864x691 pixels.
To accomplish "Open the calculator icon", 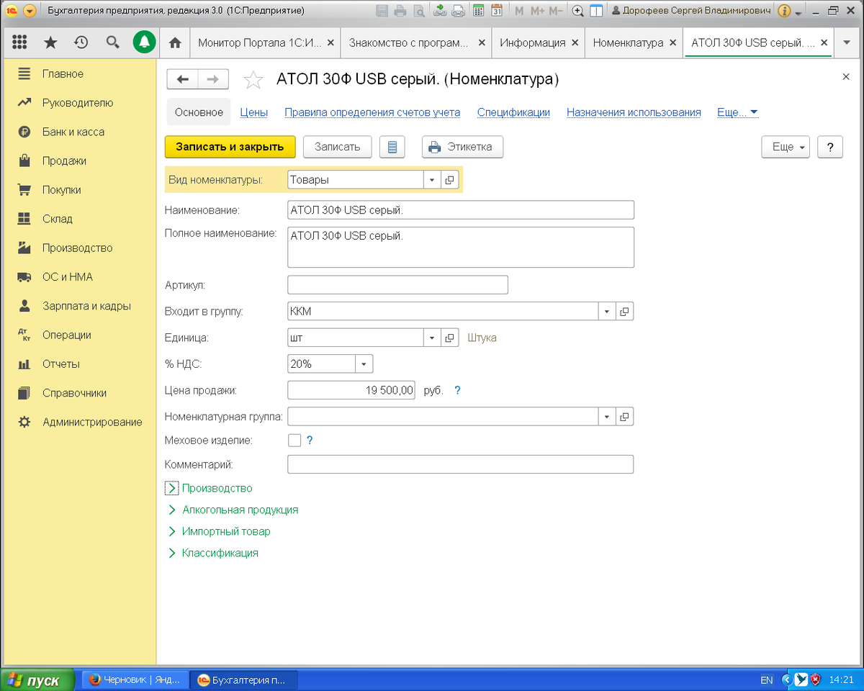I will pyautogui.click(x=478, y=12).
